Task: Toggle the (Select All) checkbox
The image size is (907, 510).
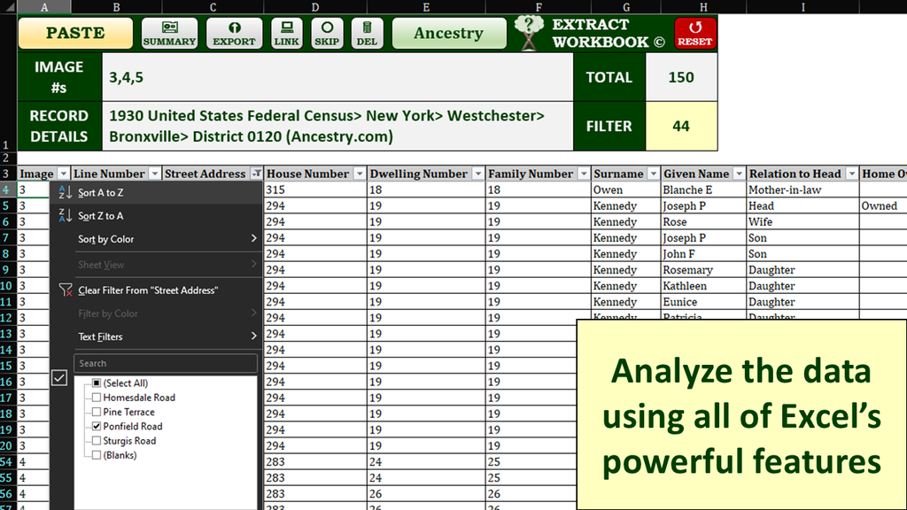Action: [96, 383]
